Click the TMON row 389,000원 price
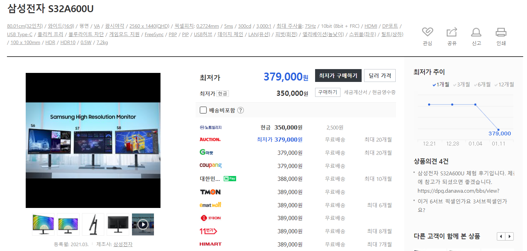Image resolution: width=527 pixels, height=251 pixels. click(290, 192)
